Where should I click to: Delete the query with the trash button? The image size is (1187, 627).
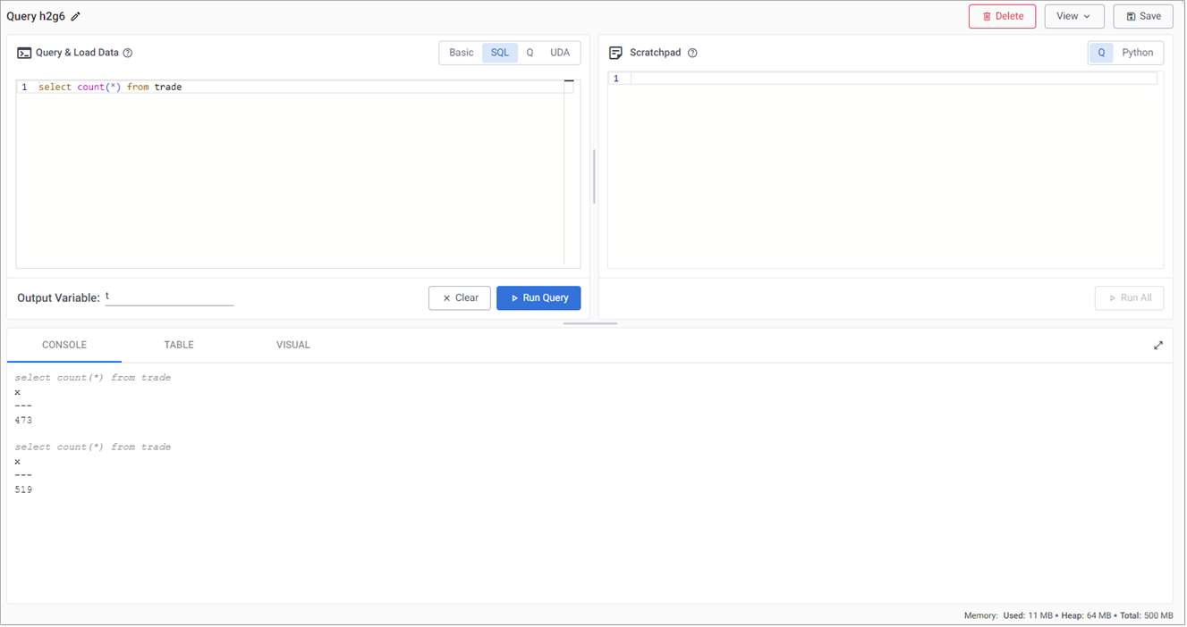pos(1002,16)
